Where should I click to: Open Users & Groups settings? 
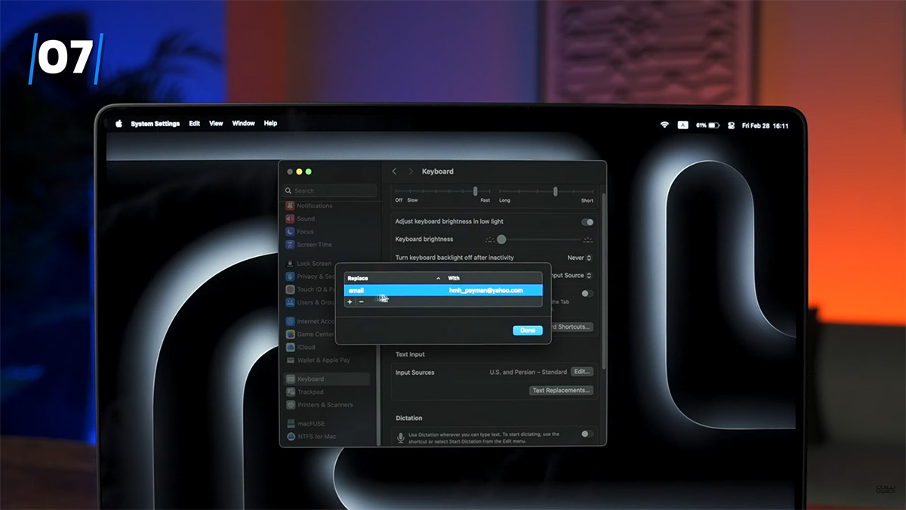click(x=311, y=302)
